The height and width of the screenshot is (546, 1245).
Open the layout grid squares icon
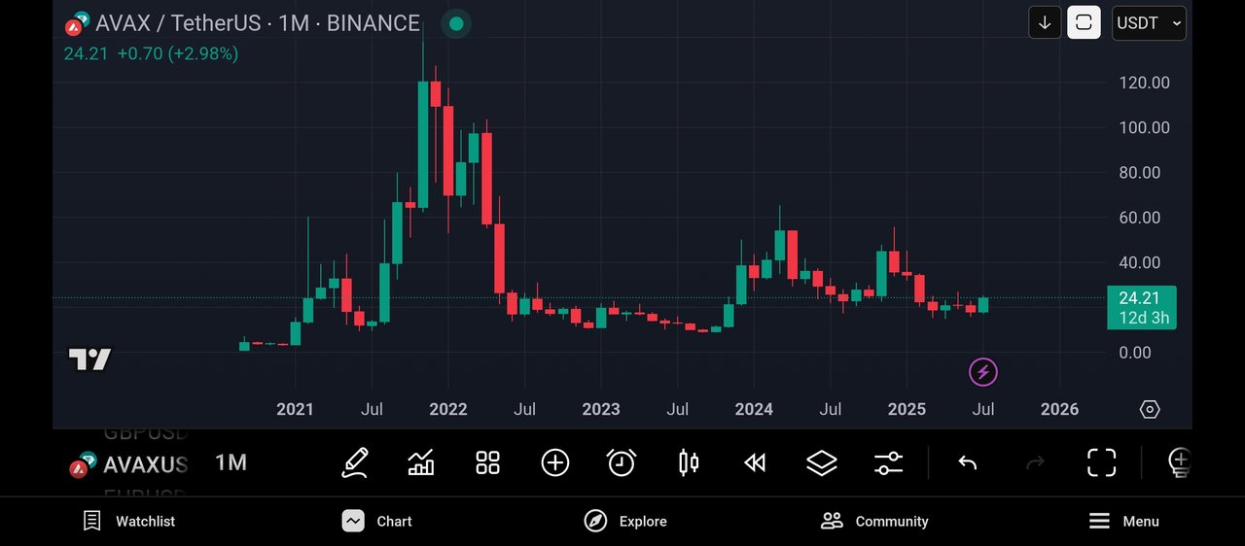coord(487,462)
